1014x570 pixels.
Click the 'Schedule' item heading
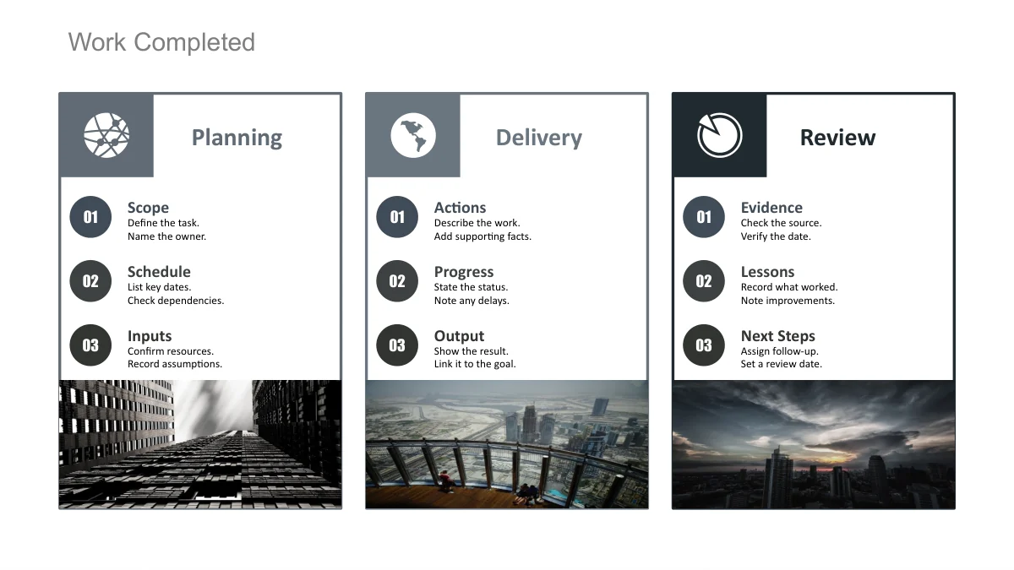click(x=159, y=272)
